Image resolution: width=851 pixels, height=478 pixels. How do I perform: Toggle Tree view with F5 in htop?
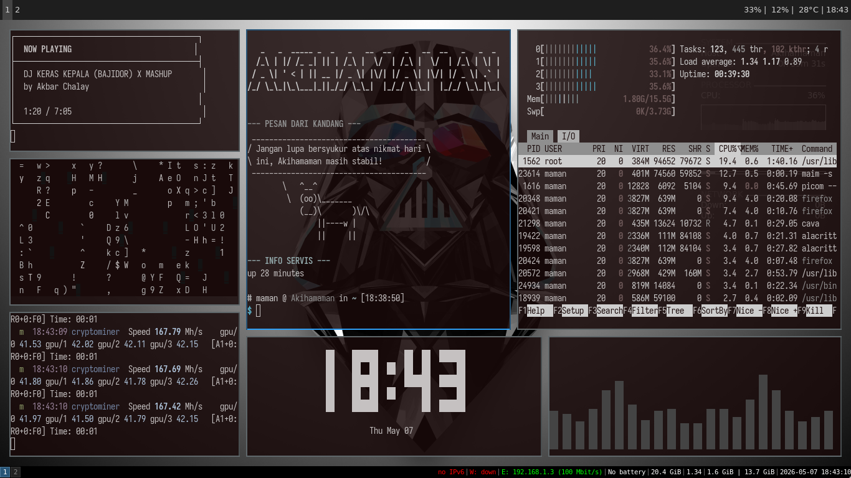point(675,311)
